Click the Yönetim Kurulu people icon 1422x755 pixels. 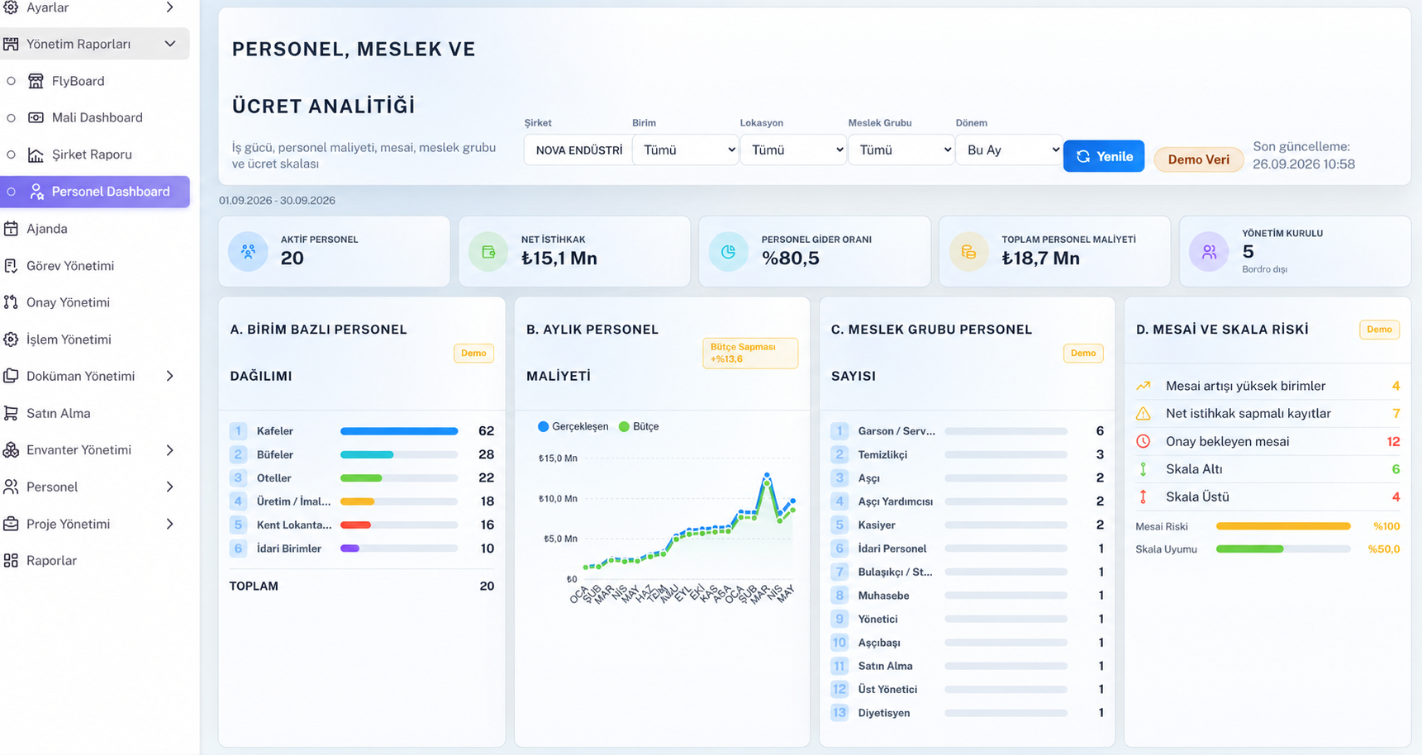[1209, 252]
